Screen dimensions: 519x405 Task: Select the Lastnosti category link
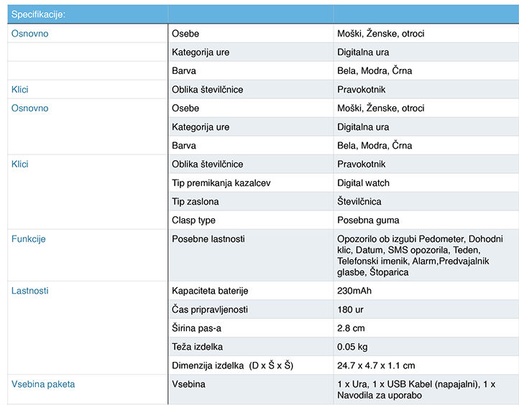pyautogui.click(x=30, y=291)
